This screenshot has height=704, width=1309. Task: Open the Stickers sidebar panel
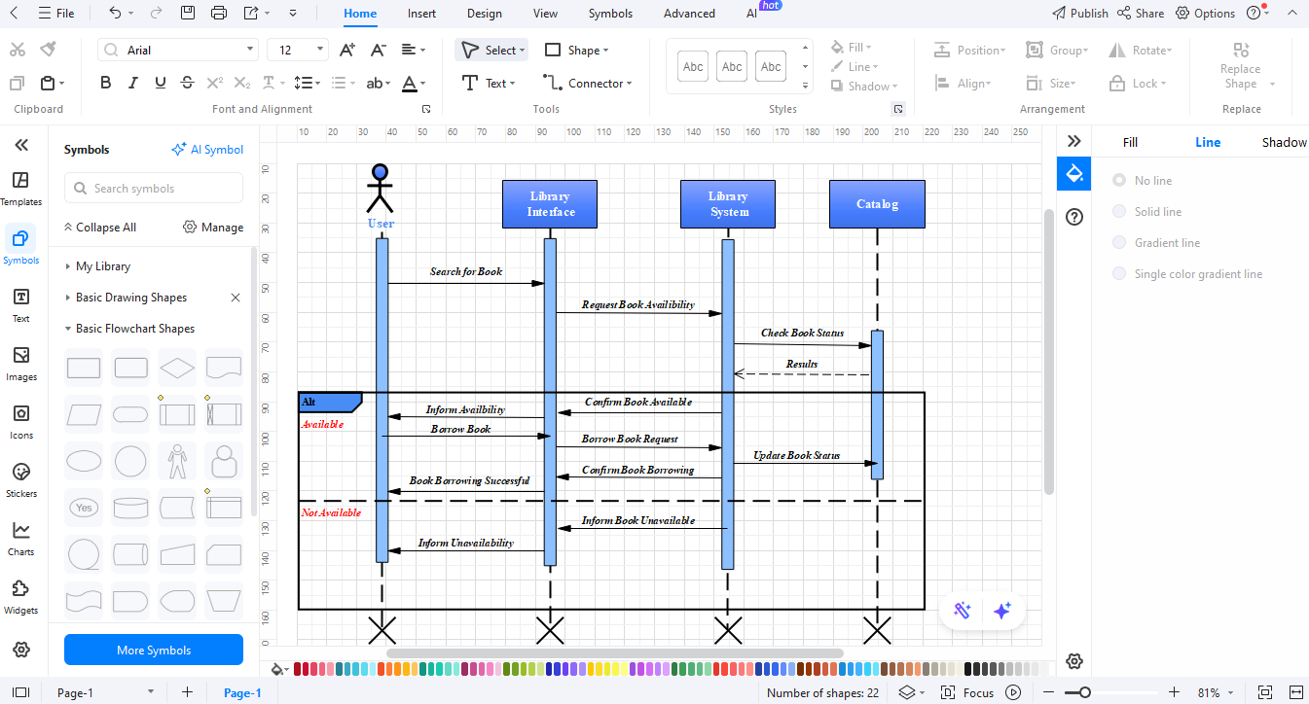pos(21,480)
